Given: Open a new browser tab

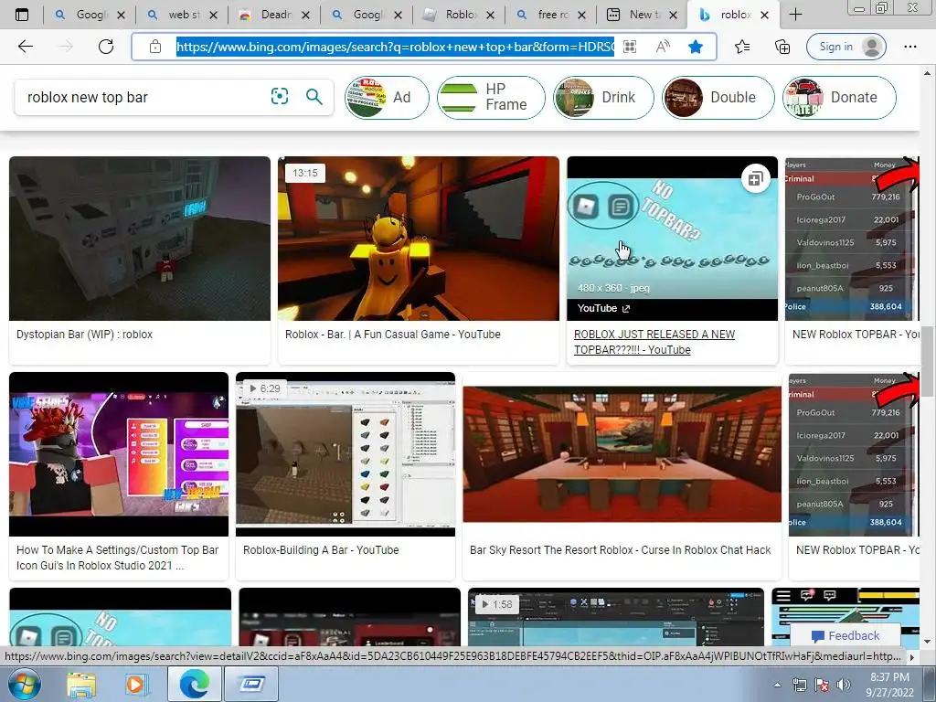Looking at the screenshot, I should coord(795,15).
